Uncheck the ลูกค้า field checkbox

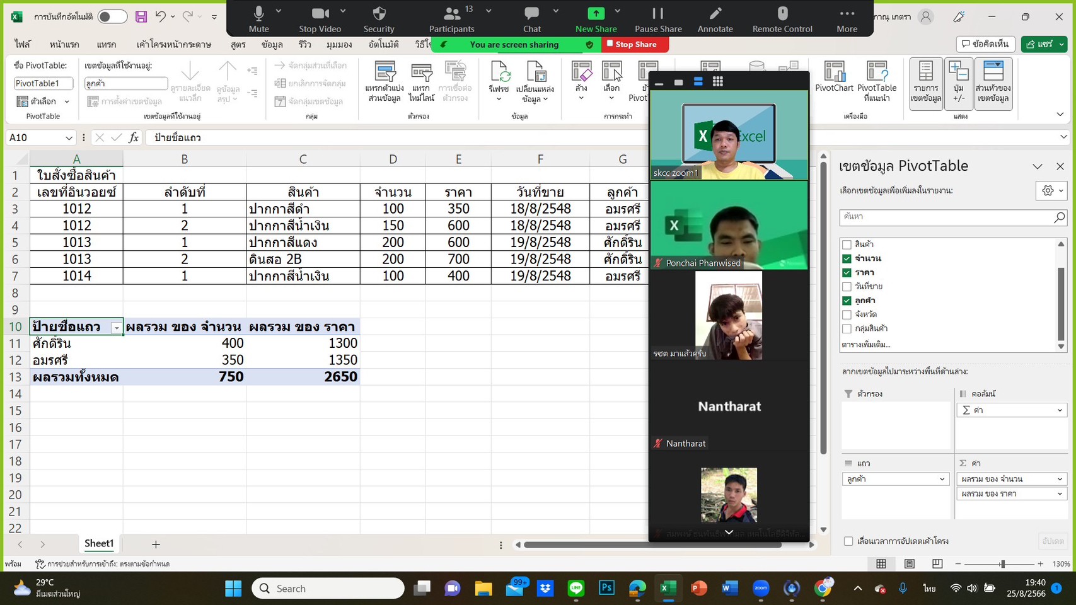tap(847, 301)
